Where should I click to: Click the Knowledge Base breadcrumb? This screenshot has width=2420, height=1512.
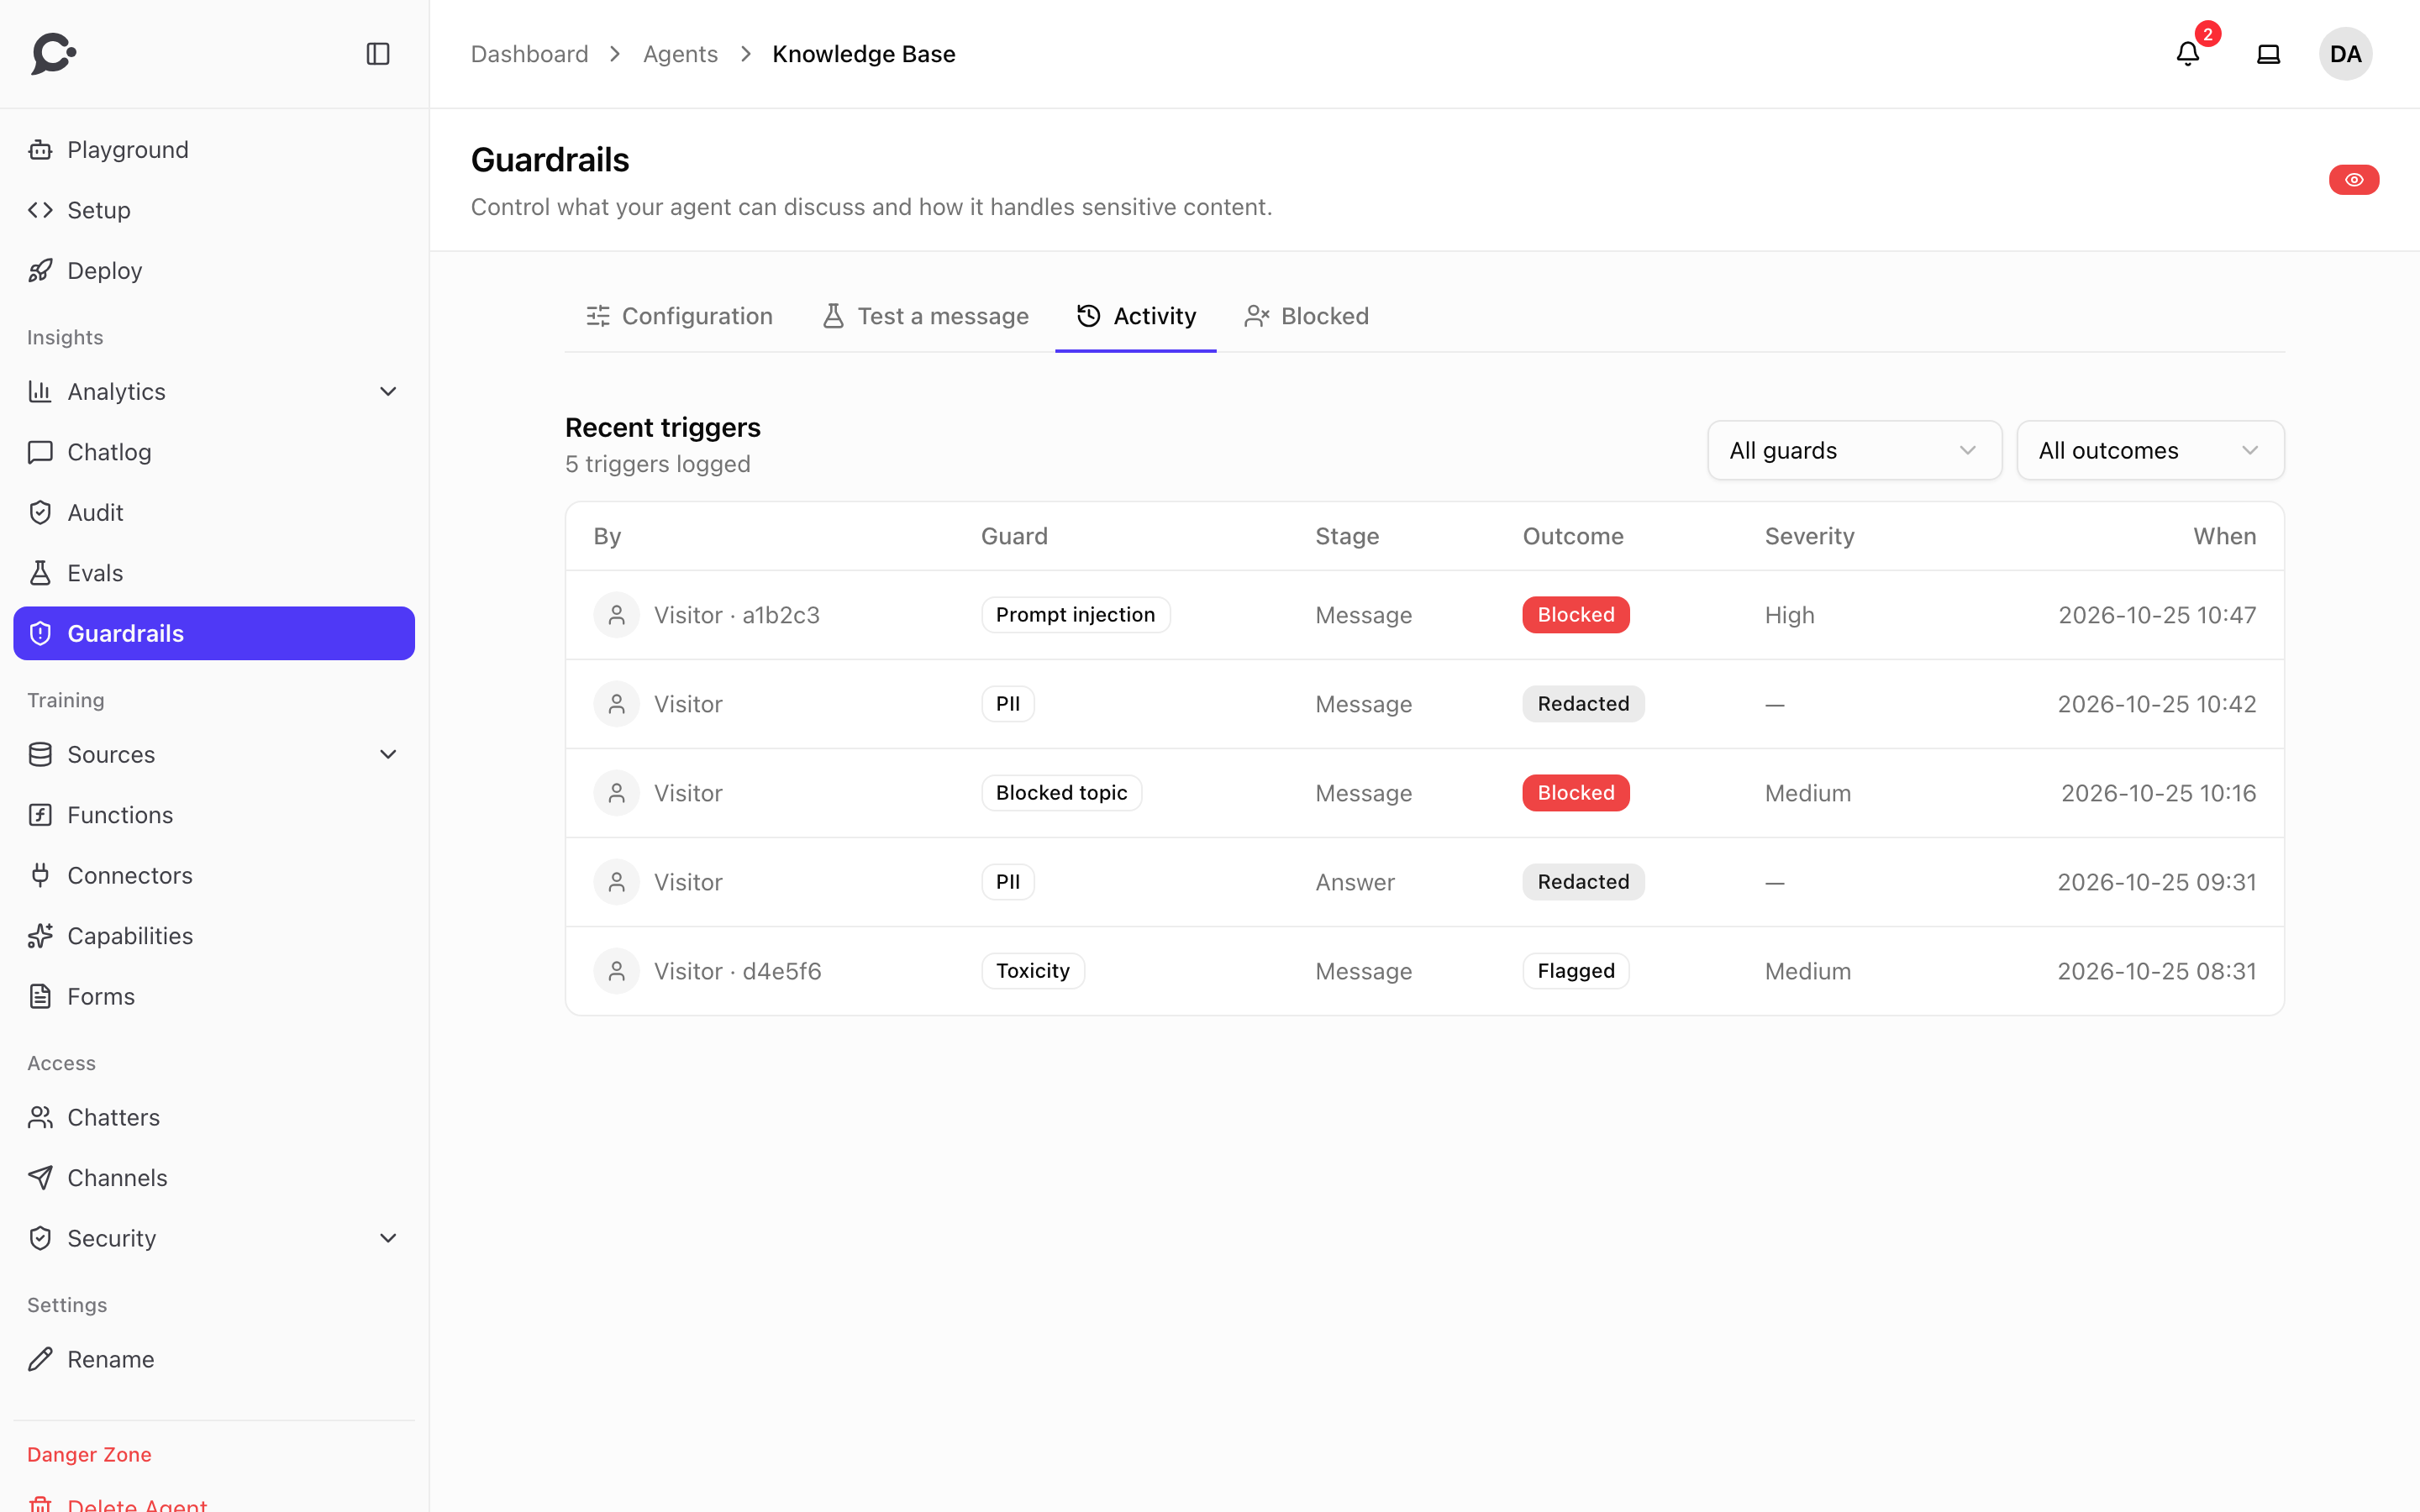click(864, 54)
